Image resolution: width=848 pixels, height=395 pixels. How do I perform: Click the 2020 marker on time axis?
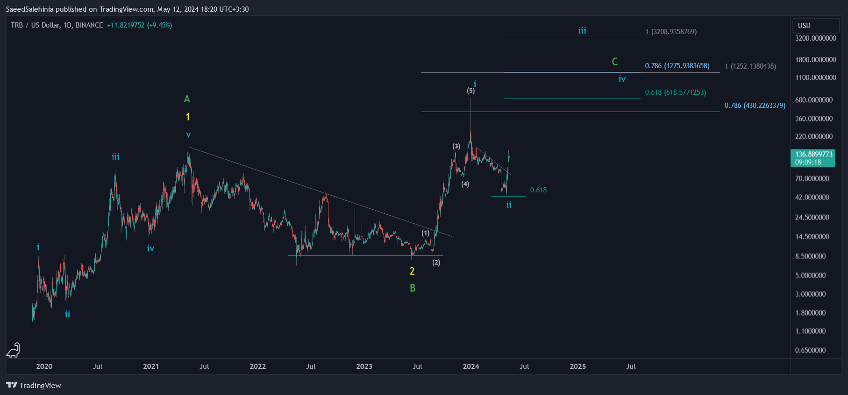click(x=44, y=367)
